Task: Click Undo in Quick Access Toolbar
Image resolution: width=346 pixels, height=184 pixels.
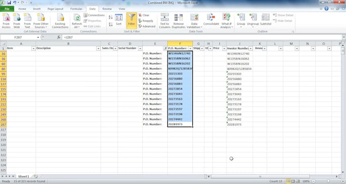Action: 15,3
